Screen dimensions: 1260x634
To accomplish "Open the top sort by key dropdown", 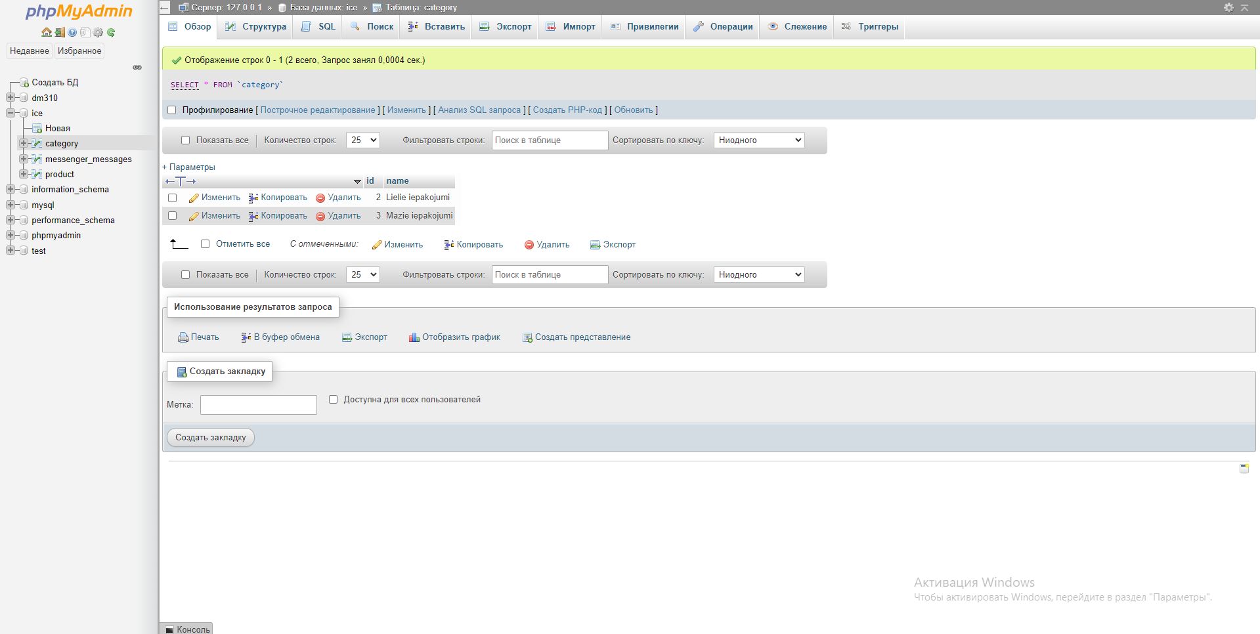I will click(758, 140).
